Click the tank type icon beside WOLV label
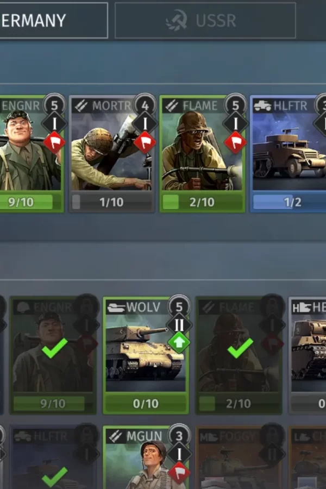326x489 pixels. click(116, 308)
